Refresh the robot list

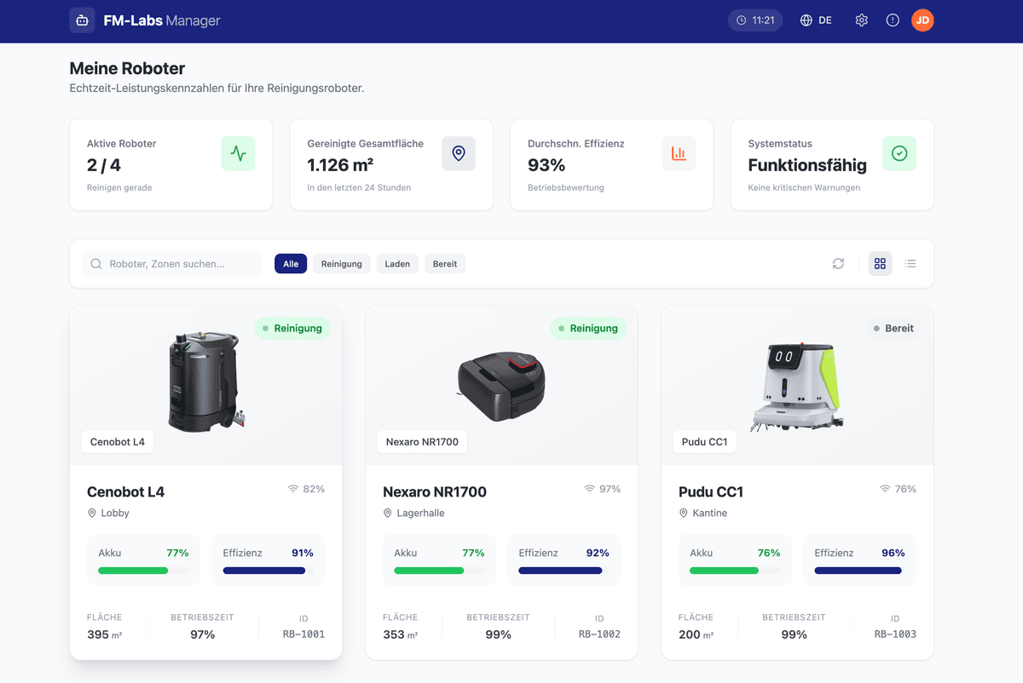click(x=838, y=264)
